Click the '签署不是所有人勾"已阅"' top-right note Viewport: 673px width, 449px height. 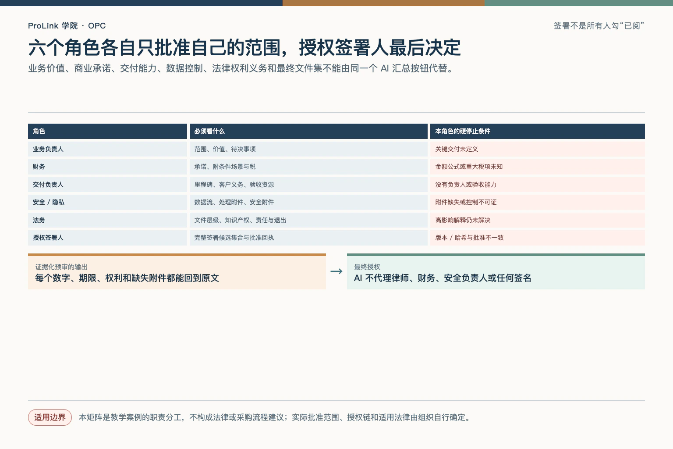point(599,26)
